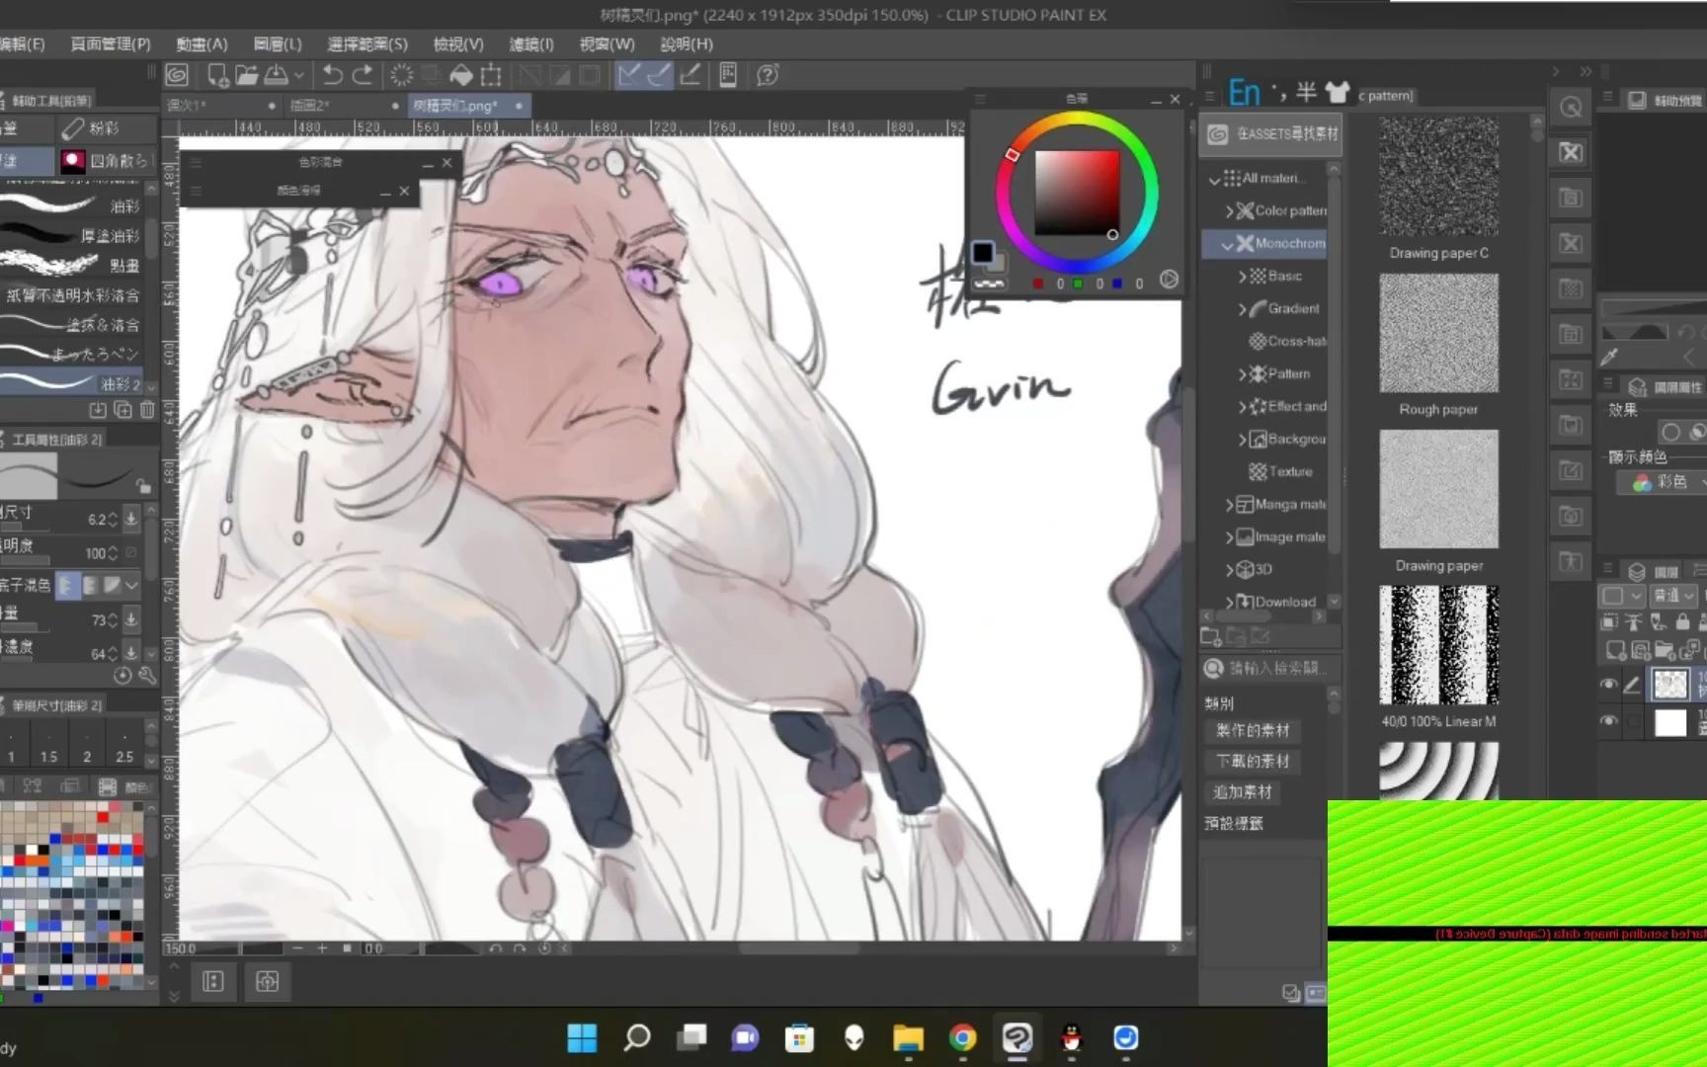The width and height of the screenshot is (1707, 1067).
Task: Switch to the 树精灵们.png document tab
Action: [468, 106]
